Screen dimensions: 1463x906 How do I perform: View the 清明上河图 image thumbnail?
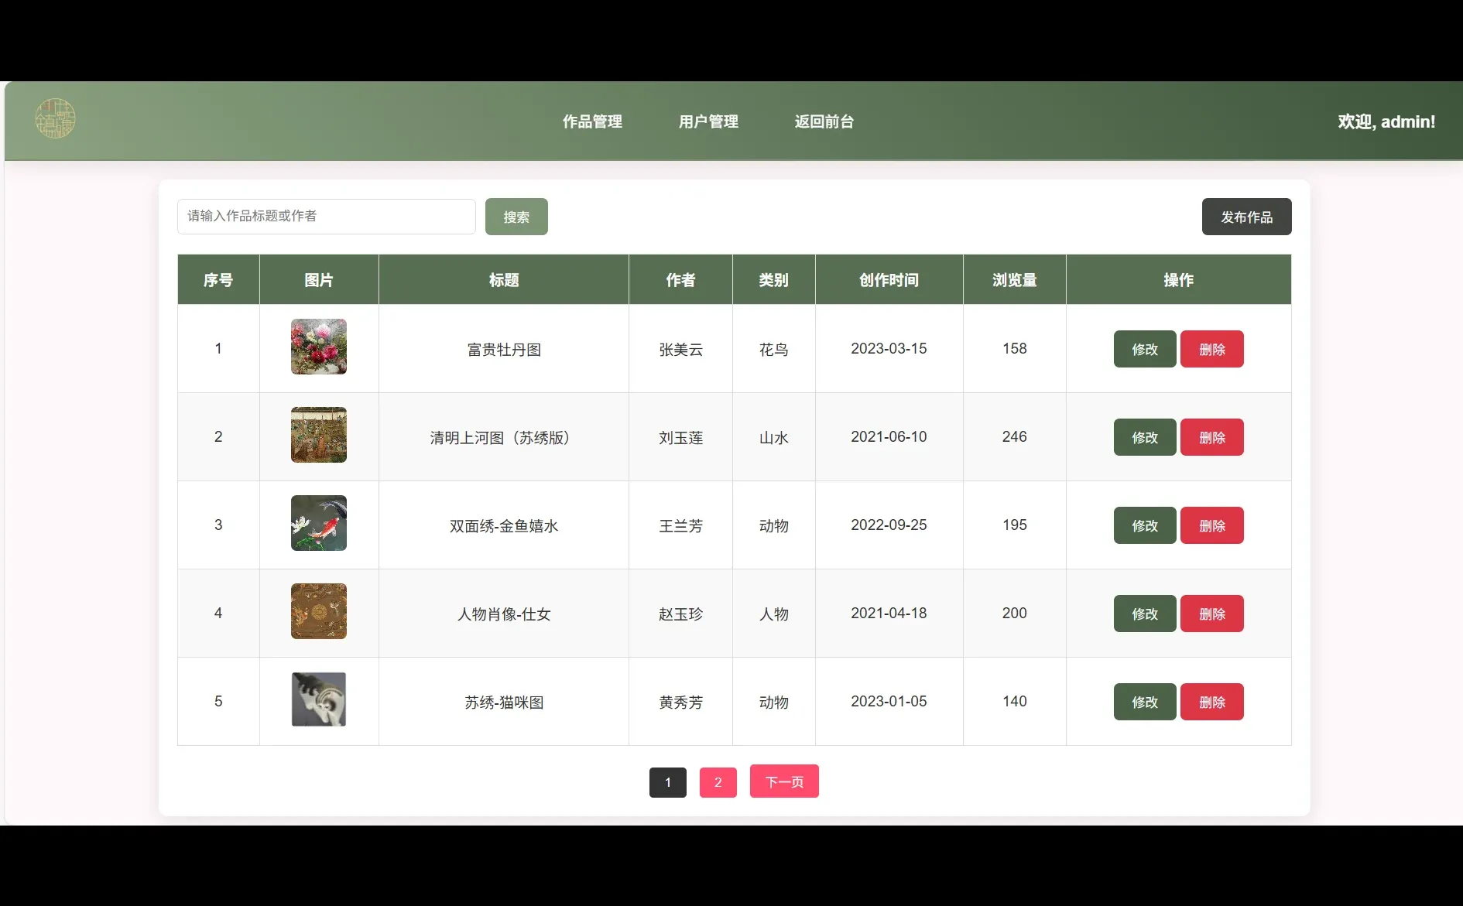(318, 435)
